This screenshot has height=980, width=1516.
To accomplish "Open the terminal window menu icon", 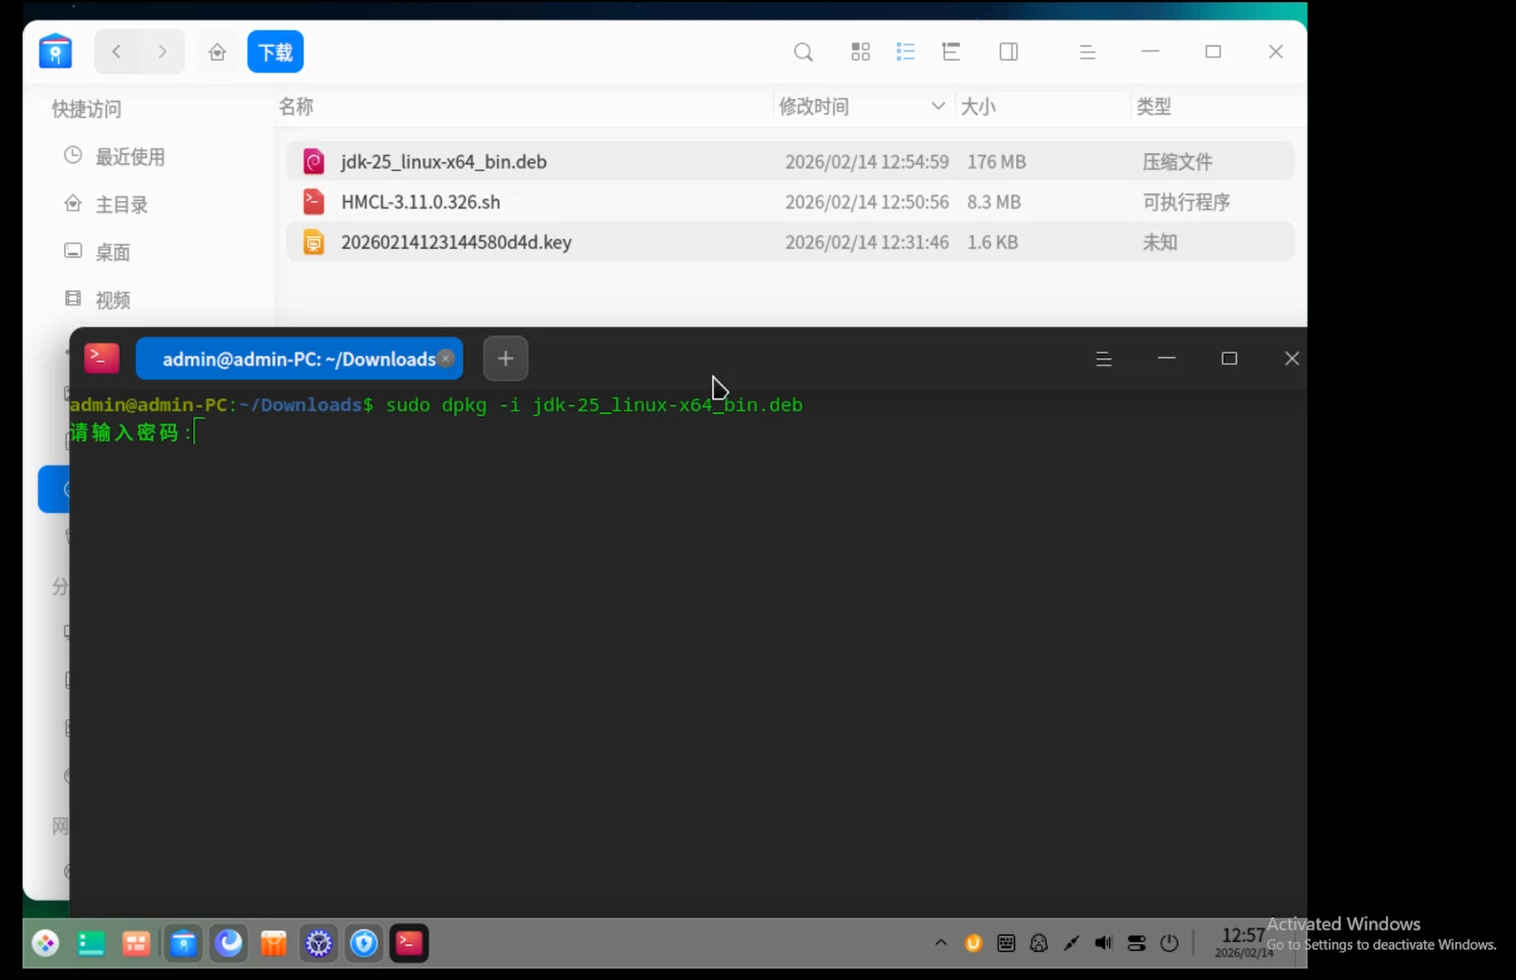I will point(1103,359).
